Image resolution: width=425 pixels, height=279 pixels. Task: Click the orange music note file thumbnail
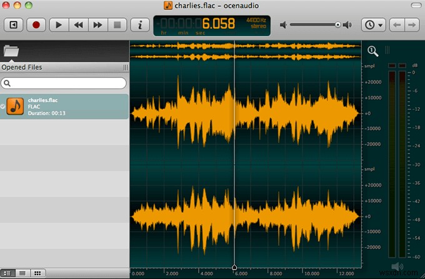pos(15,106)
